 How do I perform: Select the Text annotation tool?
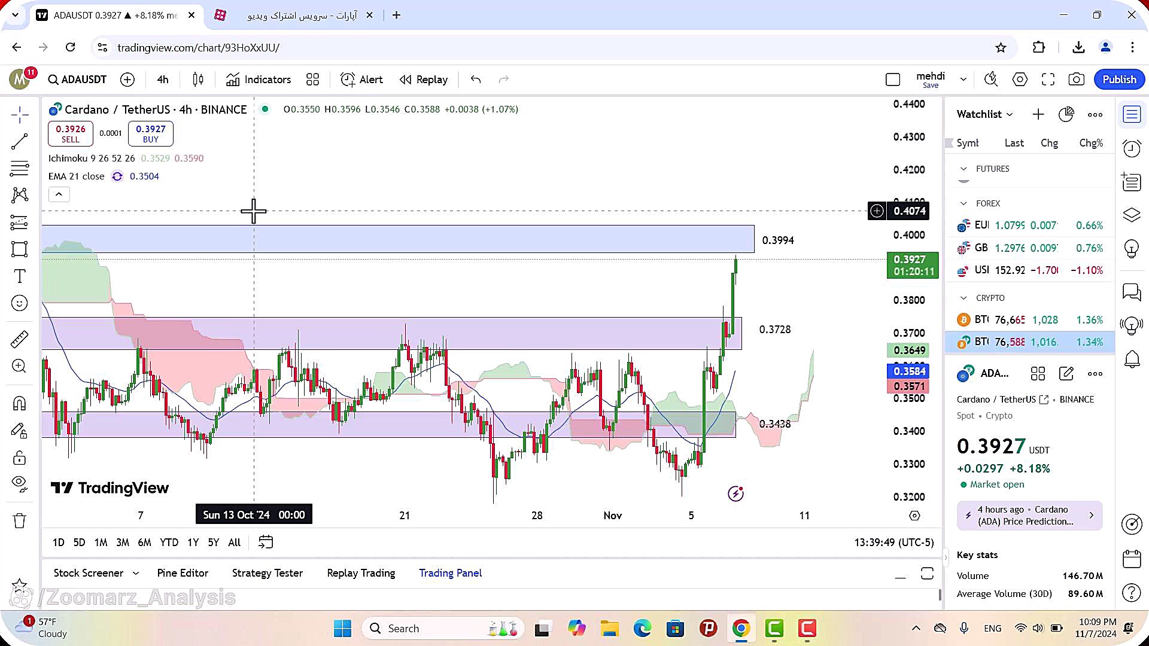coord(19,276)
